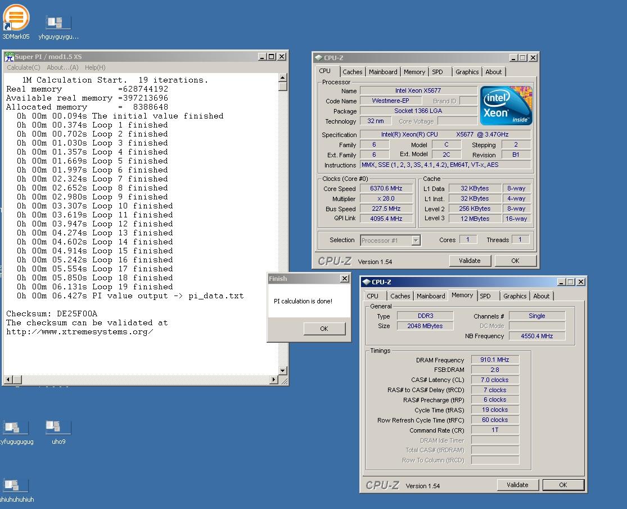Click the xtremesystems.org URL text
The height and width of the screenshot is (509, 627).
pos(80,331)
